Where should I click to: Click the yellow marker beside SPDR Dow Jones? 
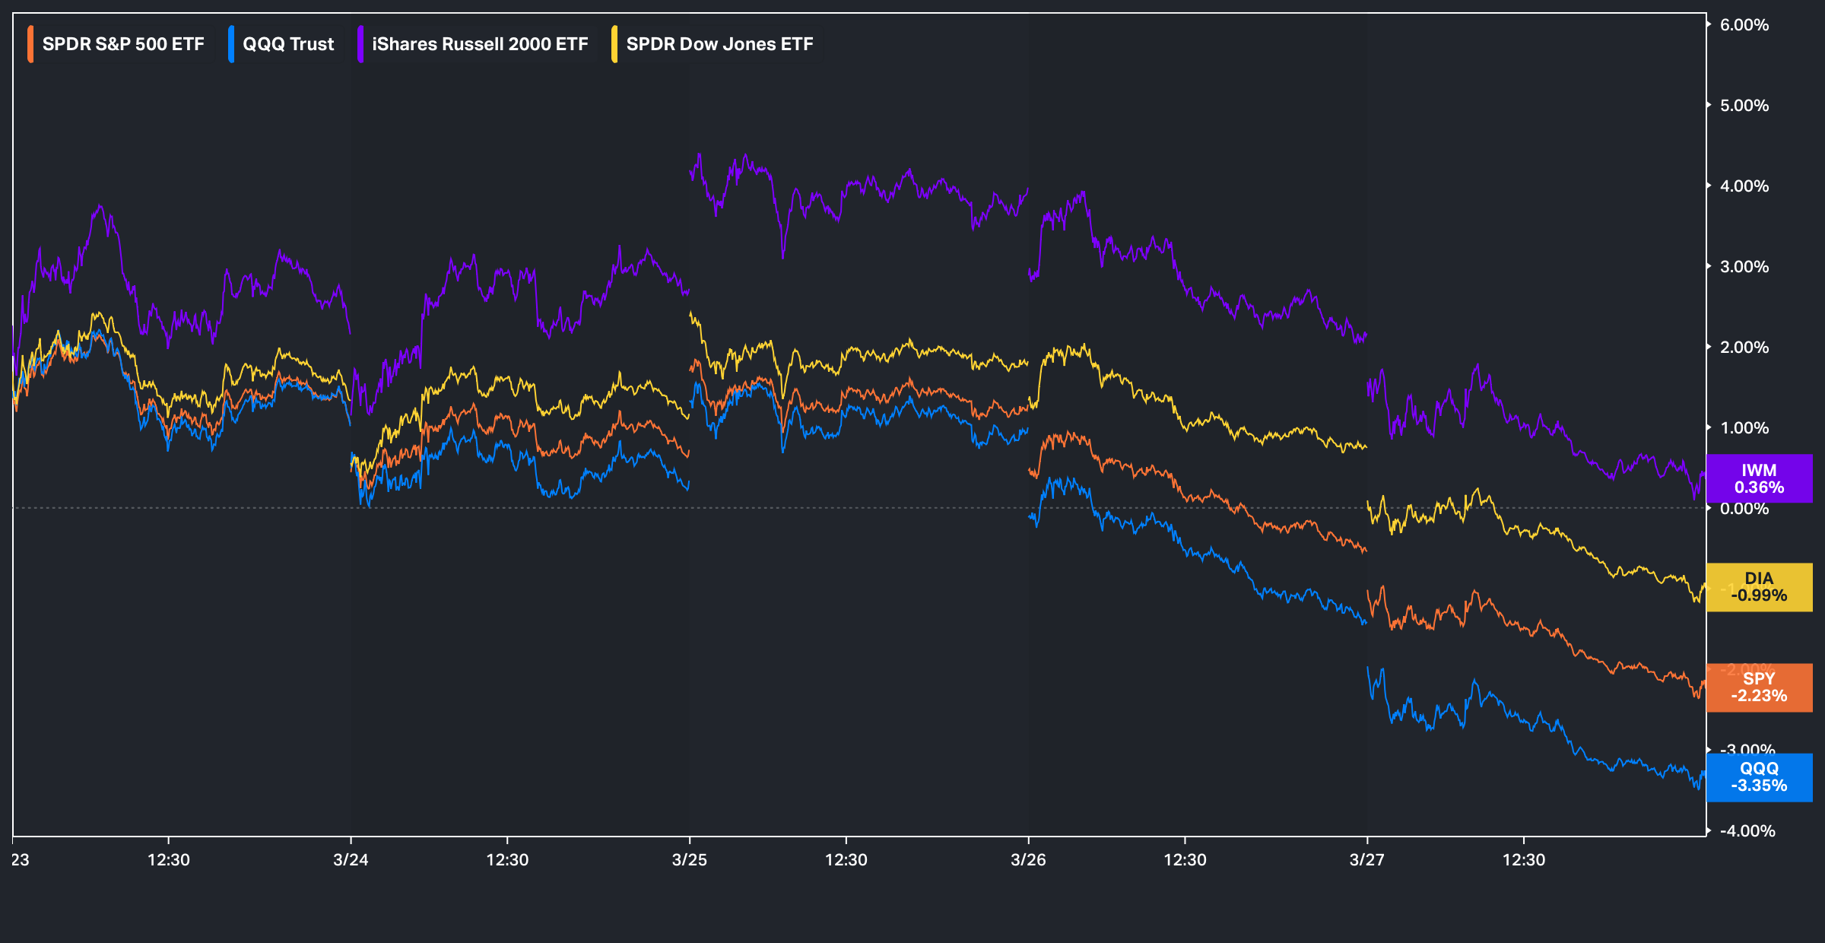[614, 44]
